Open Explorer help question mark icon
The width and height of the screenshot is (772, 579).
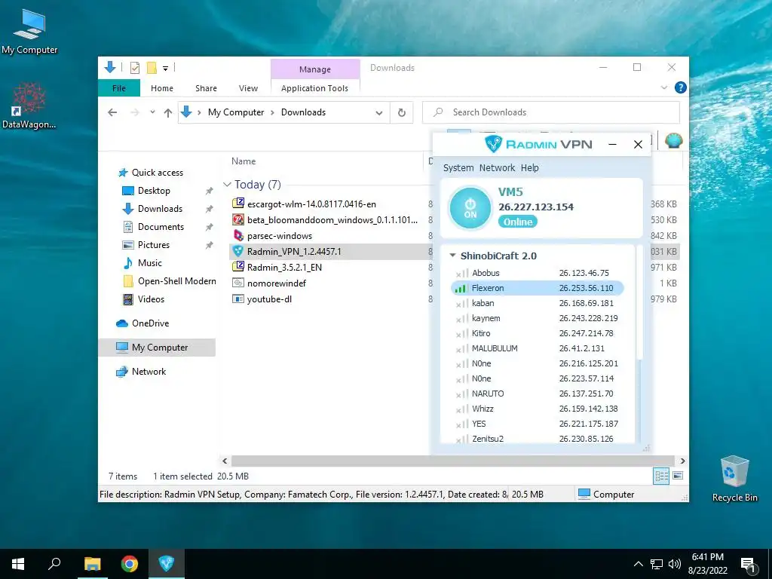(x=681, y=87)
